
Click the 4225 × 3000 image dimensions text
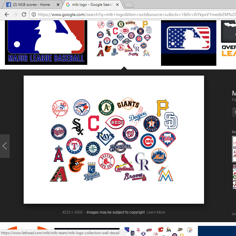coord(73,212)
